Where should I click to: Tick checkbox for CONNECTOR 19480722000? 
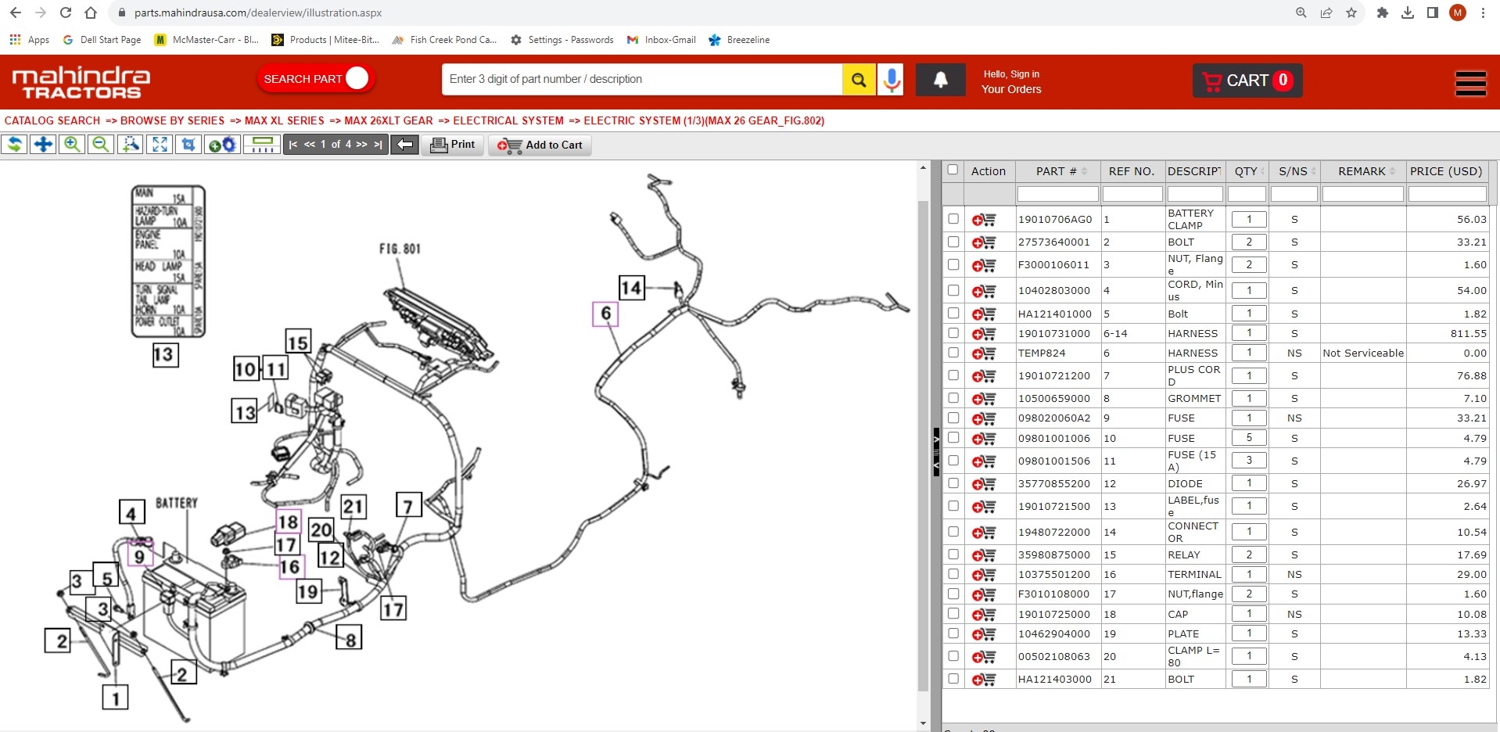[953, 531]
